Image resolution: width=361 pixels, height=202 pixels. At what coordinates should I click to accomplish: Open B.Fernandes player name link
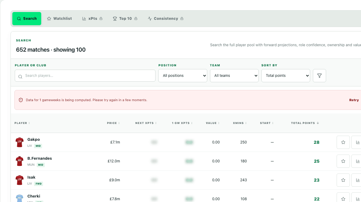click(40, 158)
